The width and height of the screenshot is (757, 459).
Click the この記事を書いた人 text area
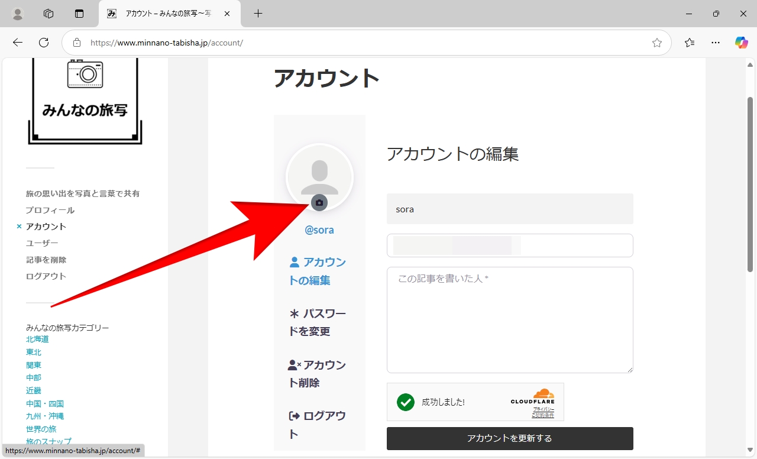point(509,319)
